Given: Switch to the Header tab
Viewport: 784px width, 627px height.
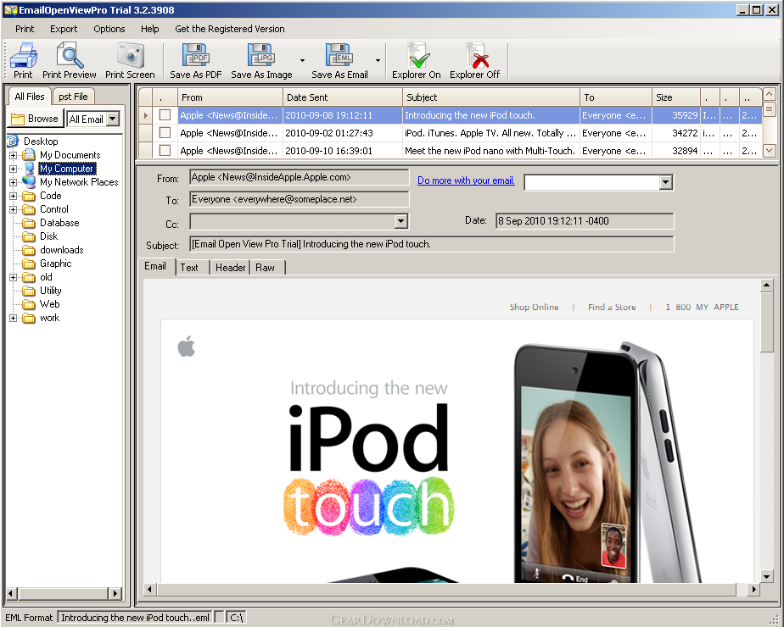Looking at the screenshot, I should tap(231, 268).
